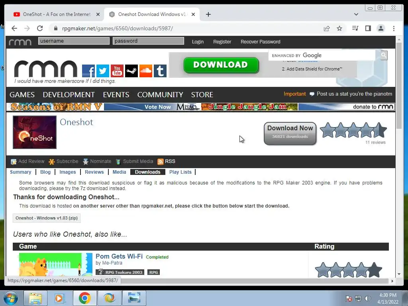Open the tab search dropdown arrow
408x306 pixels.
pyautogui.click(x=356, y=14)
